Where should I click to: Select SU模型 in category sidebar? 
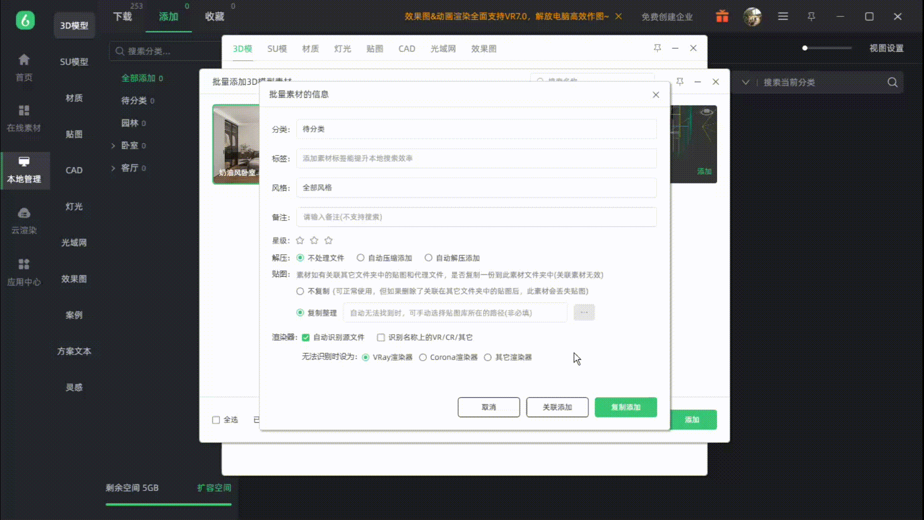point(74,62)
